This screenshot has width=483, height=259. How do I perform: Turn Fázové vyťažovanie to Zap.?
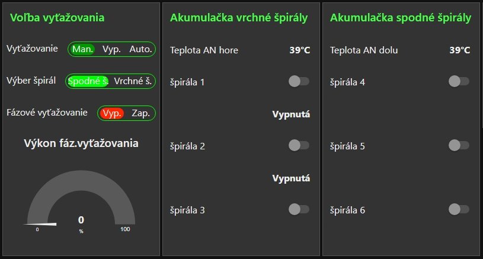140,113
